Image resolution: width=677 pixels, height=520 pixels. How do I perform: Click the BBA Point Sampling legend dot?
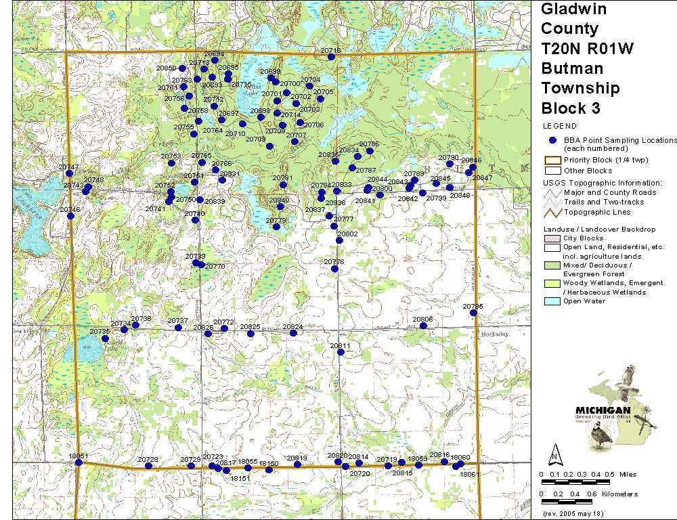(x=552, y=140)
